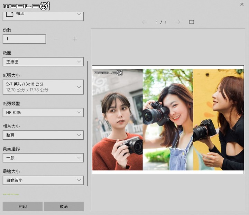Go to next preview page arrow
The image size is (249, 215).
pos(178,22)
